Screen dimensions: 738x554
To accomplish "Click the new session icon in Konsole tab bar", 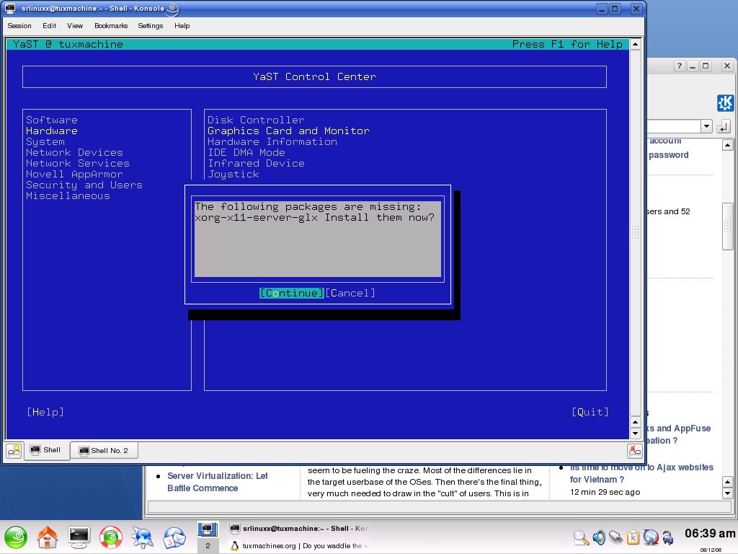I will pyautogui.click(x=14, y=451).
